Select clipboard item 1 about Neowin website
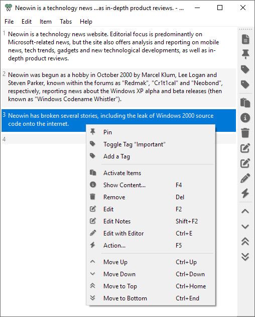255x317 pixels. pyautogui.click(x=118, y=46)
